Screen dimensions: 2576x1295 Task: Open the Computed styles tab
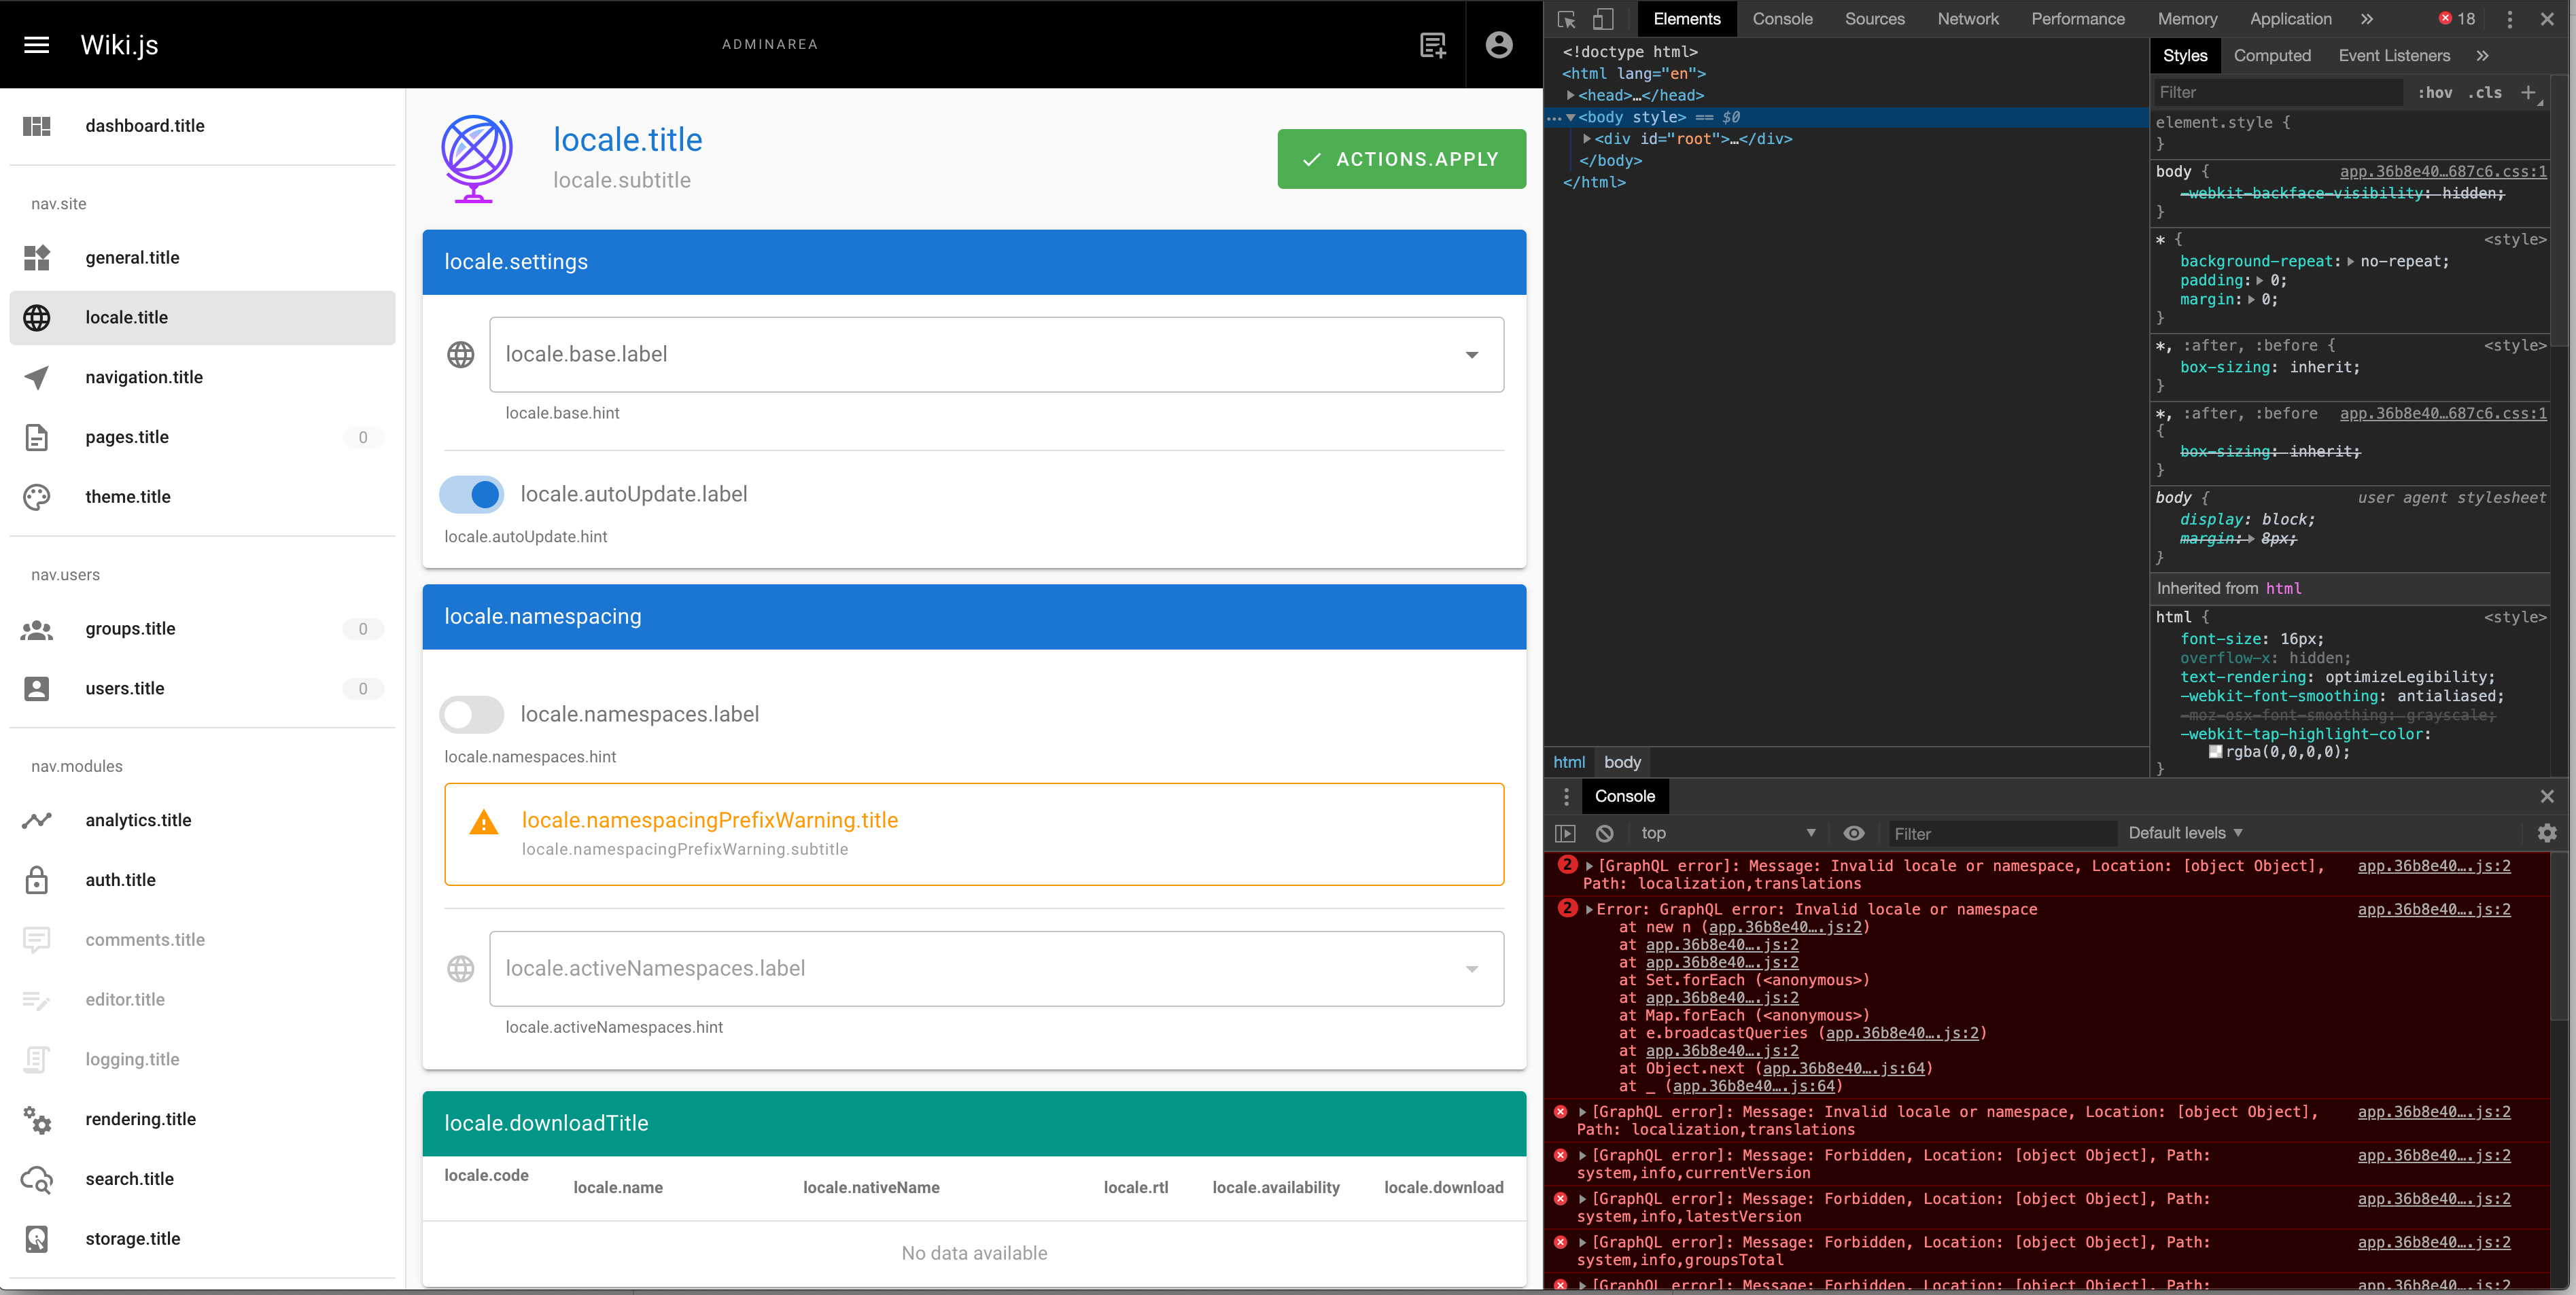2272,55
